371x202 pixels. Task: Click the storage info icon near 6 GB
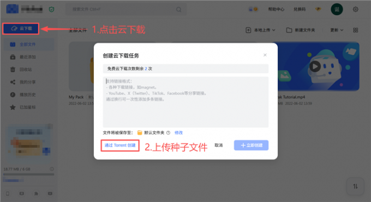52,169
